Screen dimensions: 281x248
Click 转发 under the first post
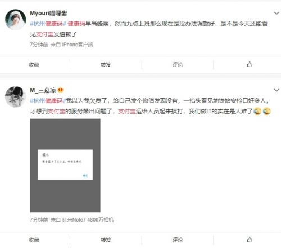pos(106,65)
